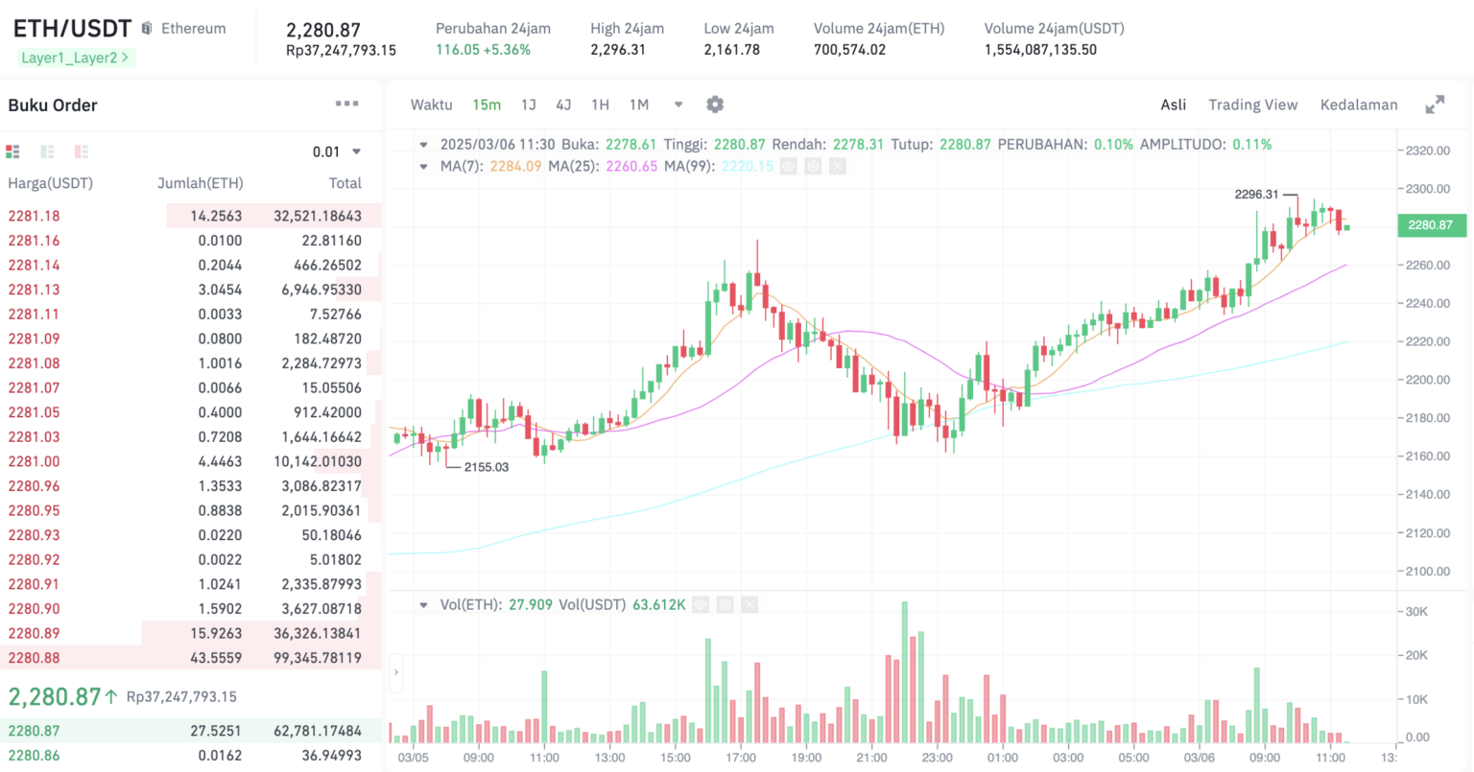Show buy orders only view

(47, 152)
